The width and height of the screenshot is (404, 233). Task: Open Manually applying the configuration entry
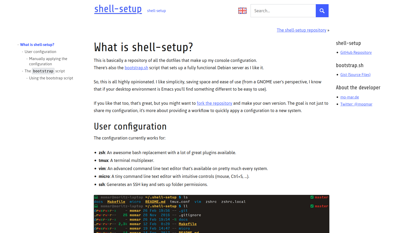(x=48, y=61)
